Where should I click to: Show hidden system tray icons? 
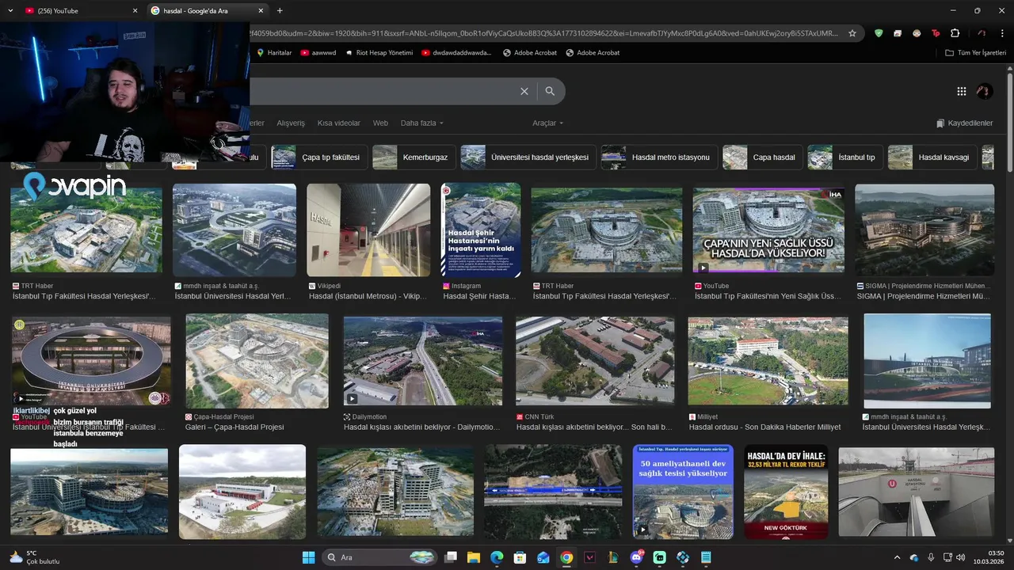(x=898, y=557)
